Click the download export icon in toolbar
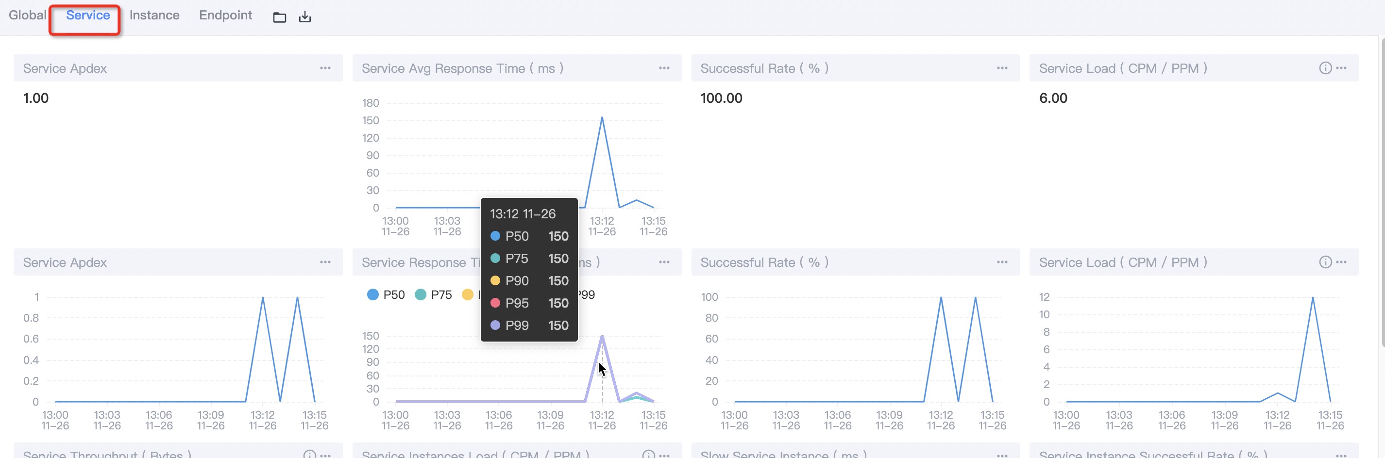 pyautogui.click(x=305, y=16)
